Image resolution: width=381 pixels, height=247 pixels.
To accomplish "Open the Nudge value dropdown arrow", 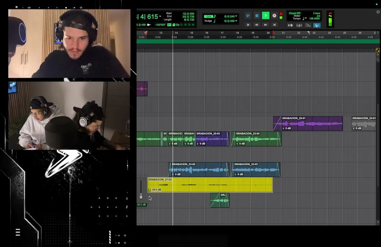I will coord(236,21).
